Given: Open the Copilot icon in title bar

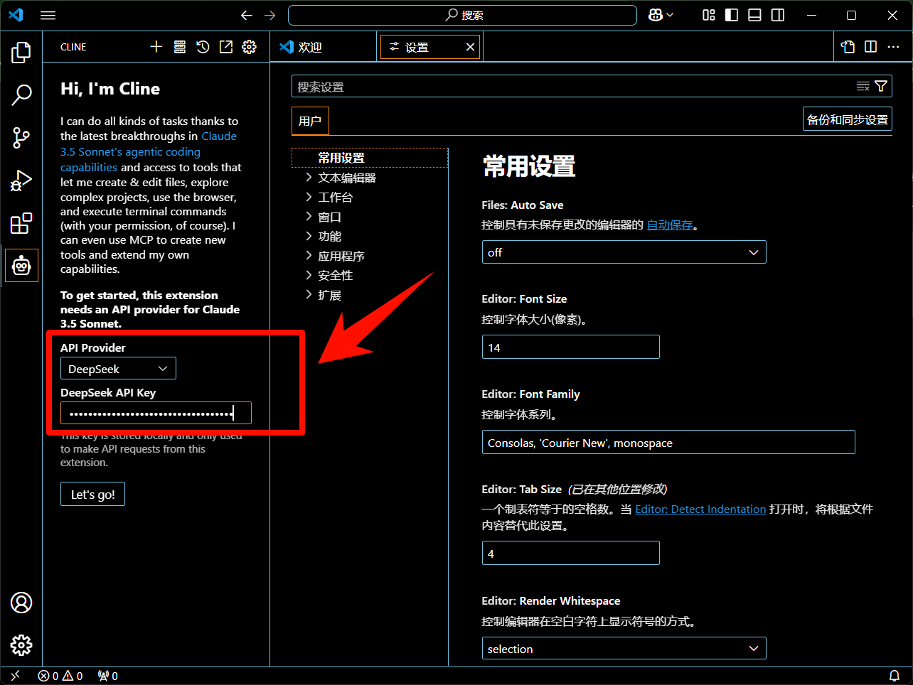Looking at the screenshot, I should (x=661, y=15).
